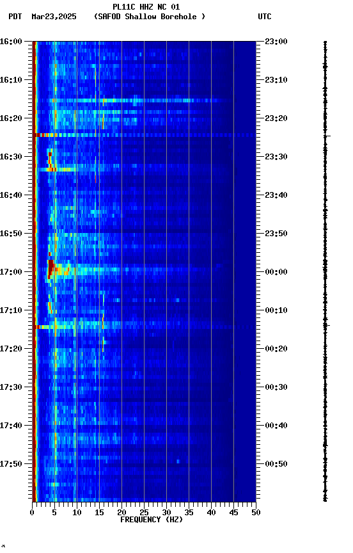
Task: Click the 10 Hz frequency axis label
Action: [77, 513]
